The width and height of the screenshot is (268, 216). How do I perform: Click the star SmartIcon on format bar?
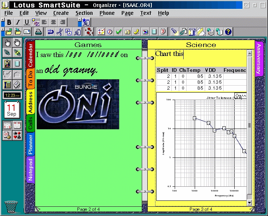tap(86, 22)
